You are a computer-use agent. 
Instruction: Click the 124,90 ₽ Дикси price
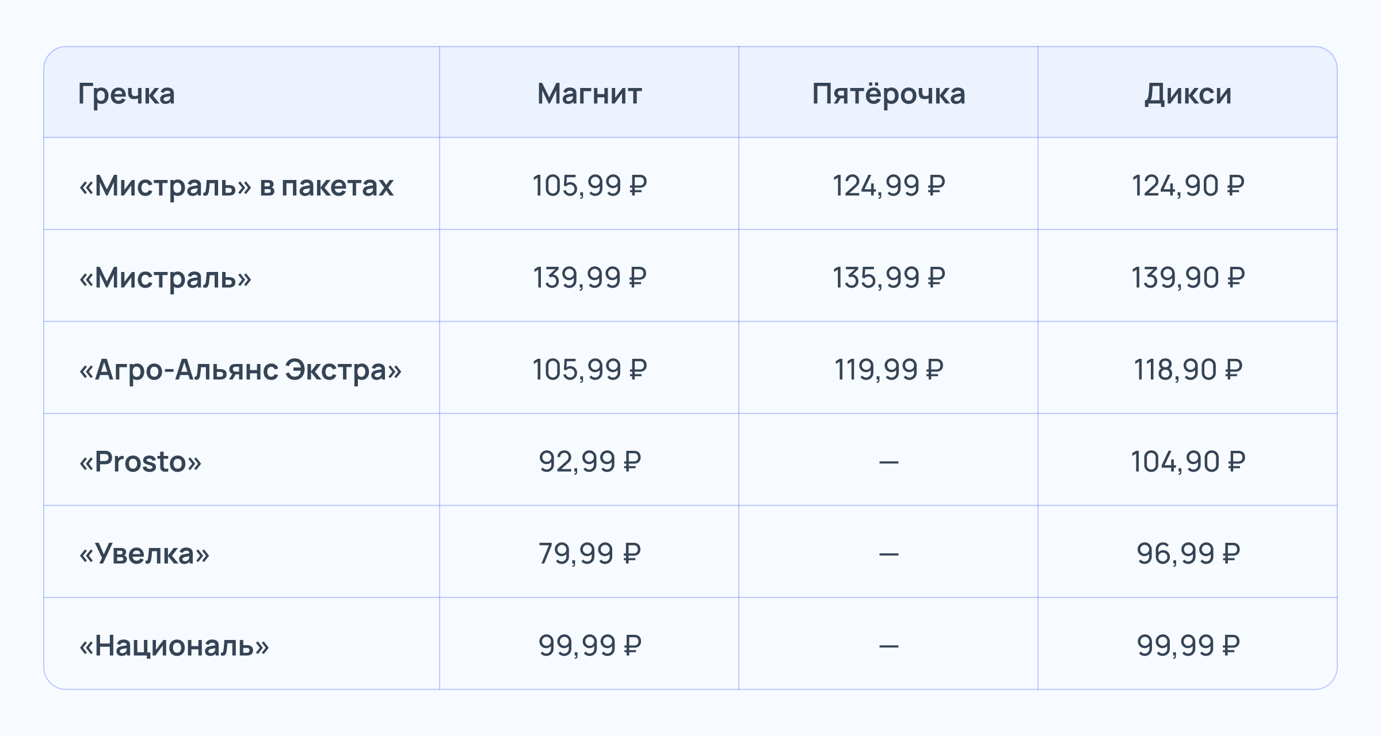[1188, 186]
